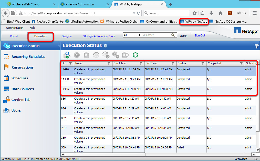The width and height of the screenshot is (260, 161).
Task: Open Execution Status in sidebar
Action: [x=30, y=46]
